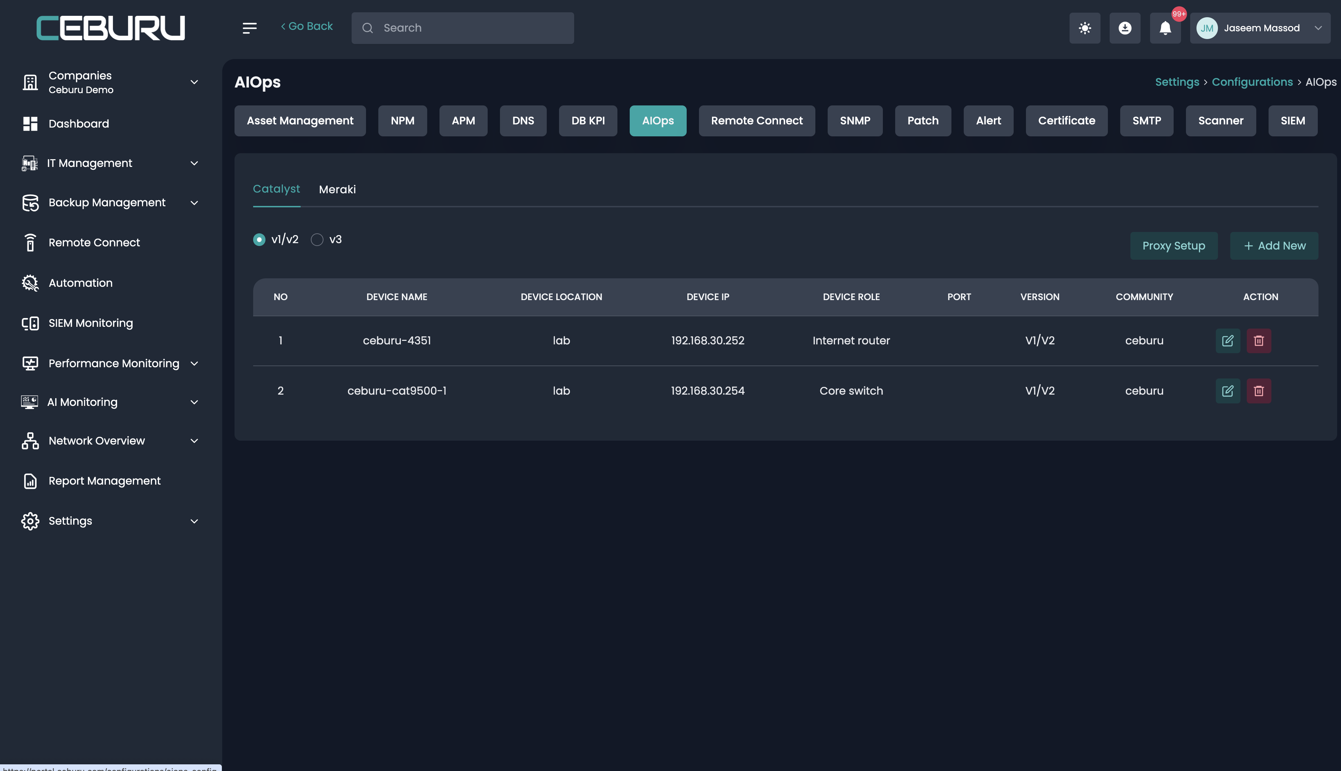This screenshot has height=771, width=1341.
Task: Click the Proxy Setup button
Action: 1173,246
